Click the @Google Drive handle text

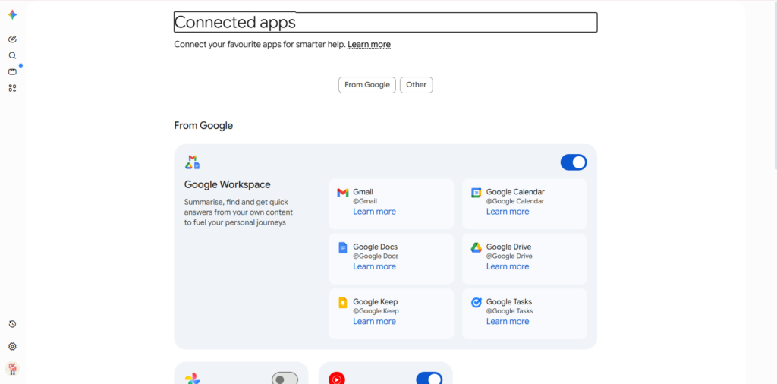(509, 257)
